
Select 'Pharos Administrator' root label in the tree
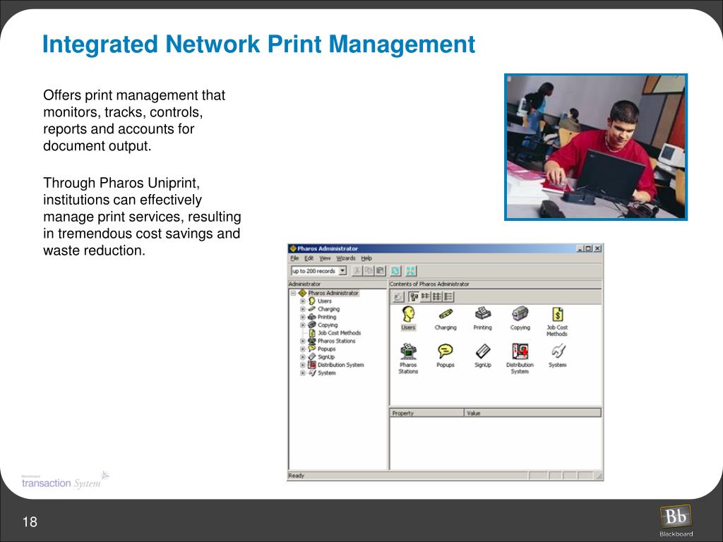tap(333, 293)
